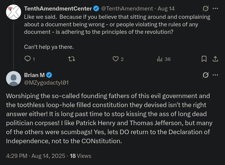Open Brian M display name

coord(34,75)
